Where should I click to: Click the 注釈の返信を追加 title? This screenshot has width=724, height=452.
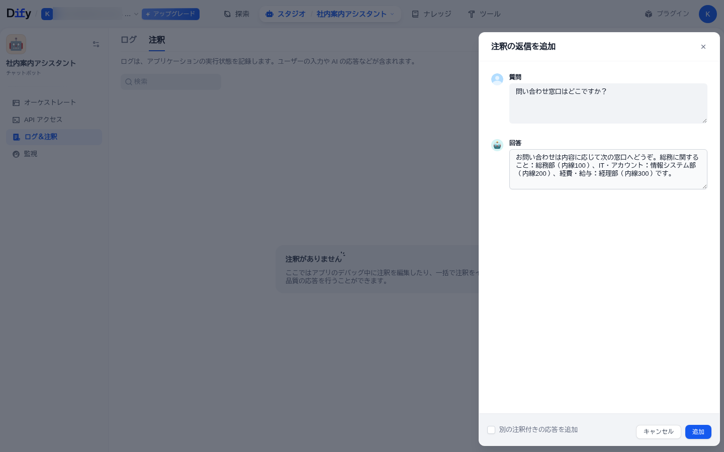point(523,47)
